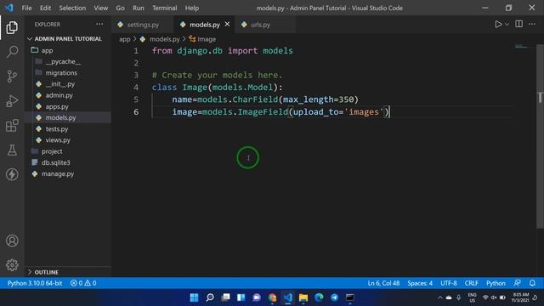Go to line via Ln 6, Col 48
544x306 pixels.
pos(383,283)
